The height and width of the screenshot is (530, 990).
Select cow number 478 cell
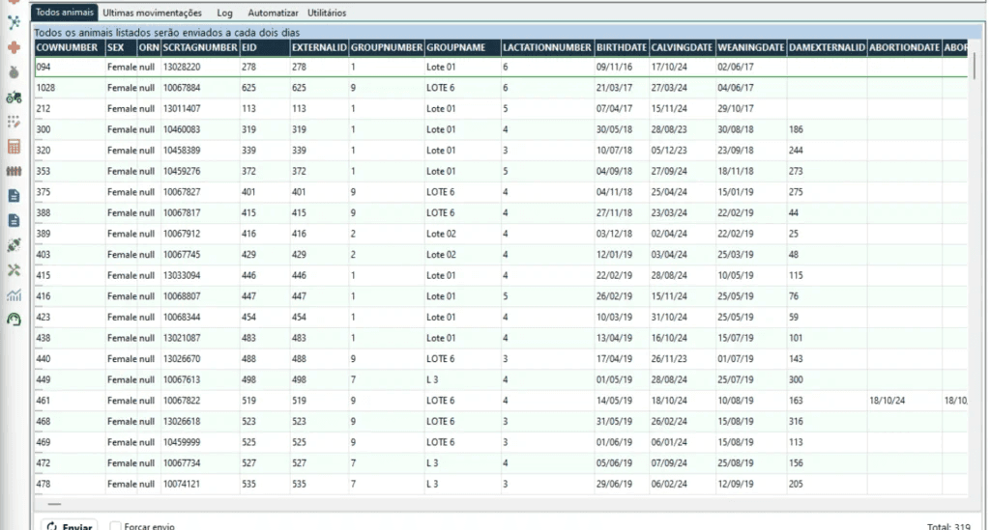(70, 484)
